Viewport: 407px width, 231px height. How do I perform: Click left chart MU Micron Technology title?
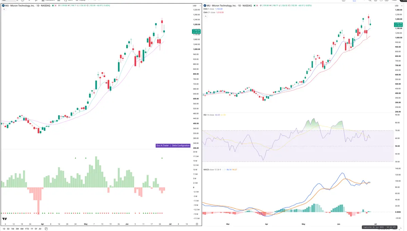28,5
